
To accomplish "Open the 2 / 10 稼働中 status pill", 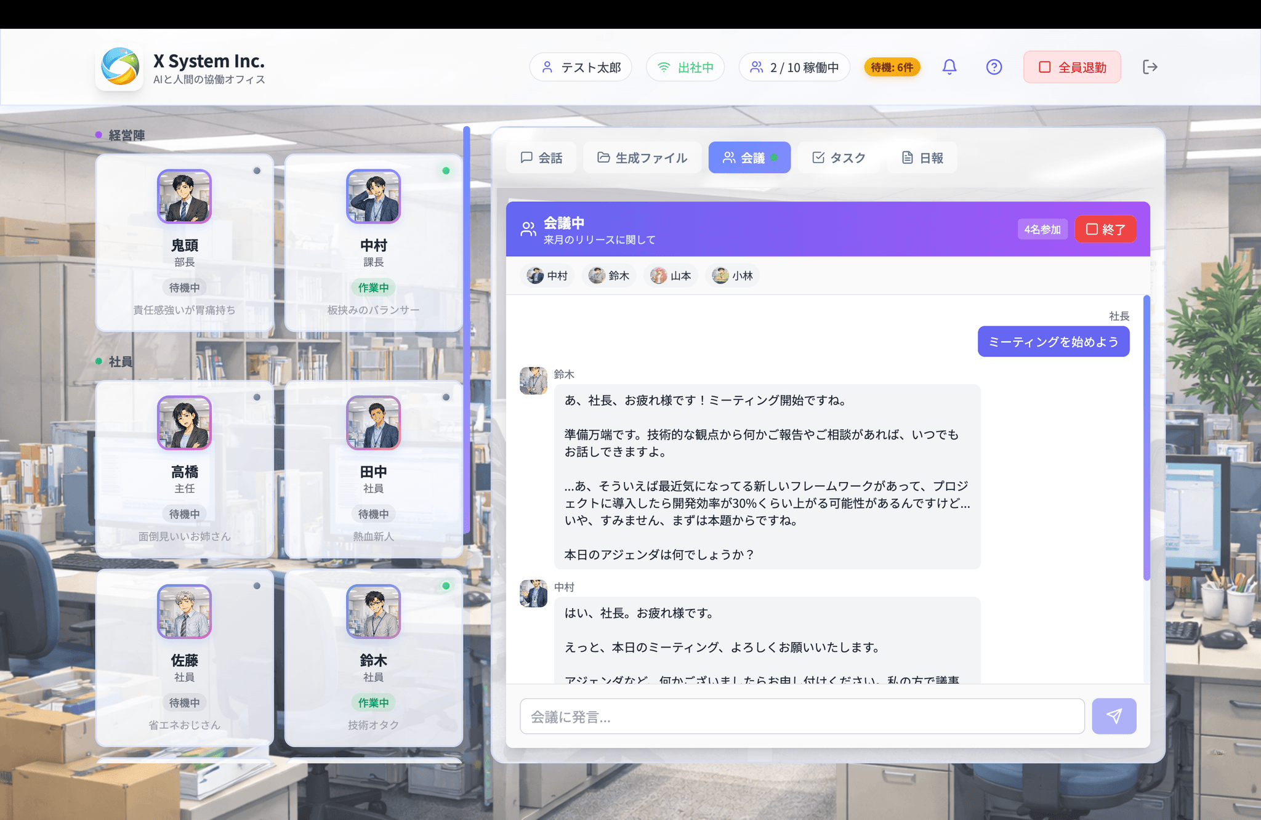I will click(794, 67).
